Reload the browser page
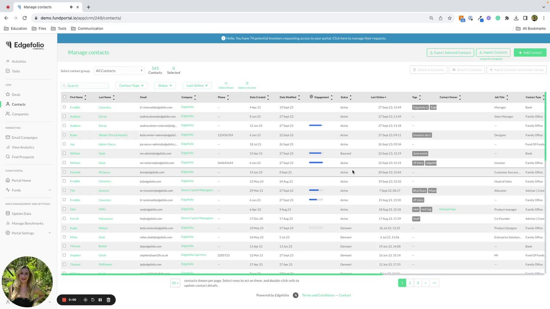The height and width of the screenshot is (309, 550). tap(24, 18)
